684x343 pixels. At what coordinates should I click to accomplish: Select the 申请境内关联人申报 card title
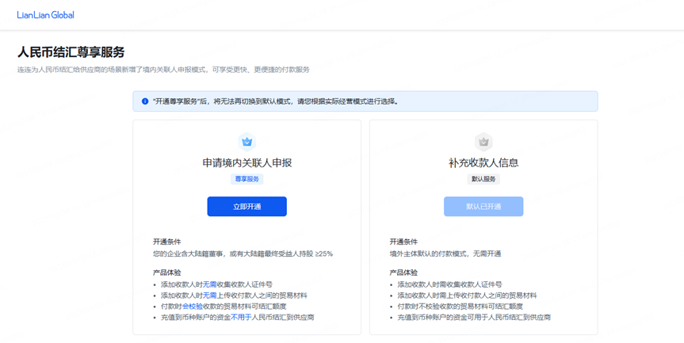(246, 162)
